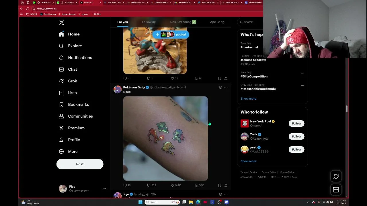Reply to Pokémon Daily post (18 replies)
The image size is (367, 206).
(127, 185)
